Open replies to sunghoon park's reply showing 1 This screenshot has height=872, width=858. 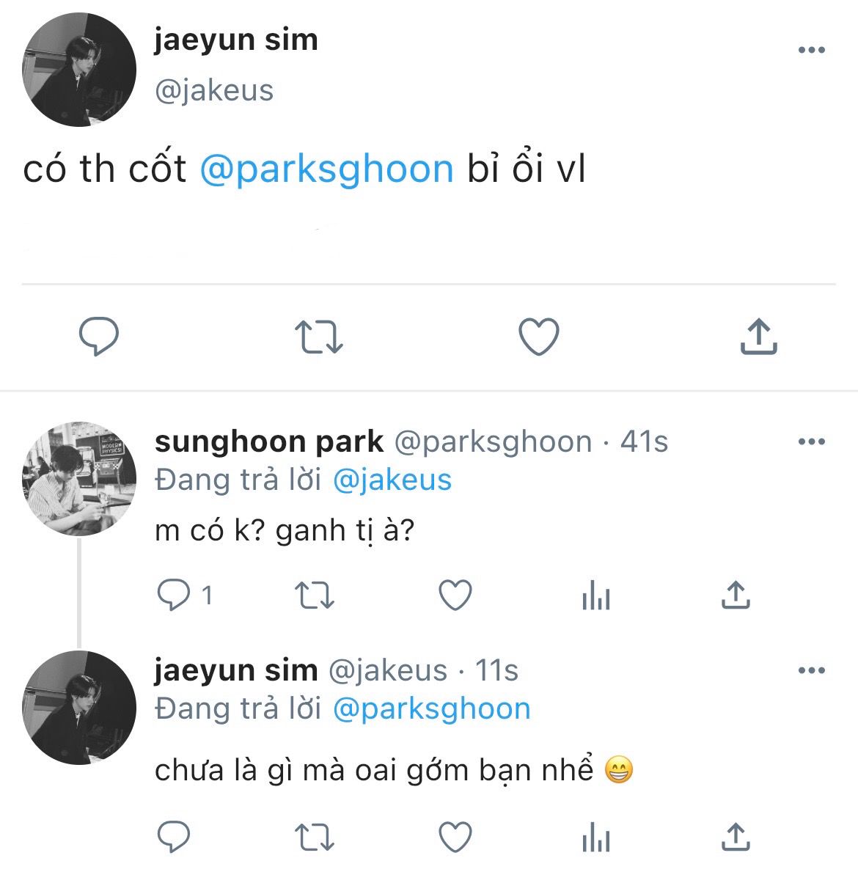tap(185, 595)
